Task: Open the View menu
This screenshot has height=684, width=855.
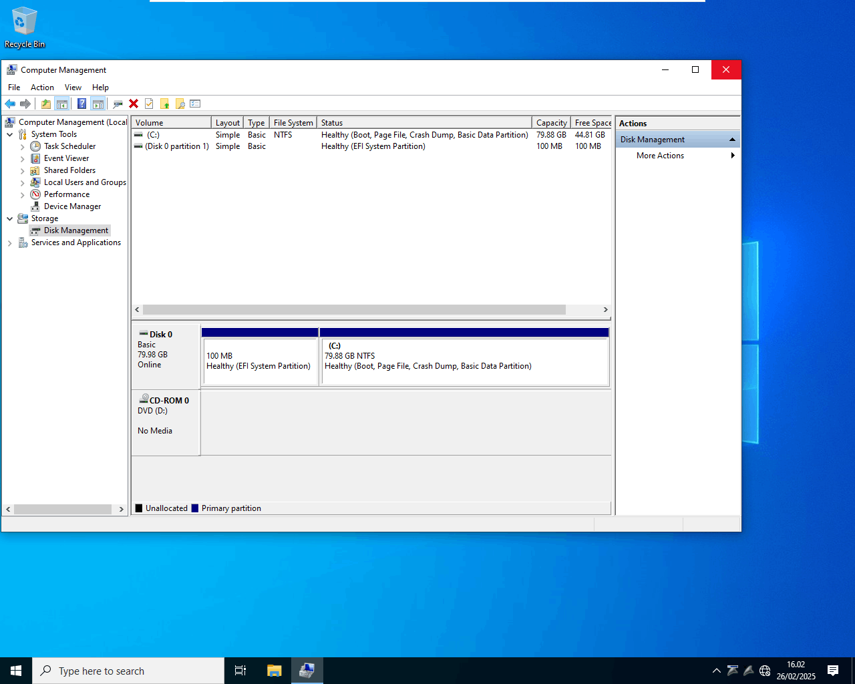Action: 73,88
